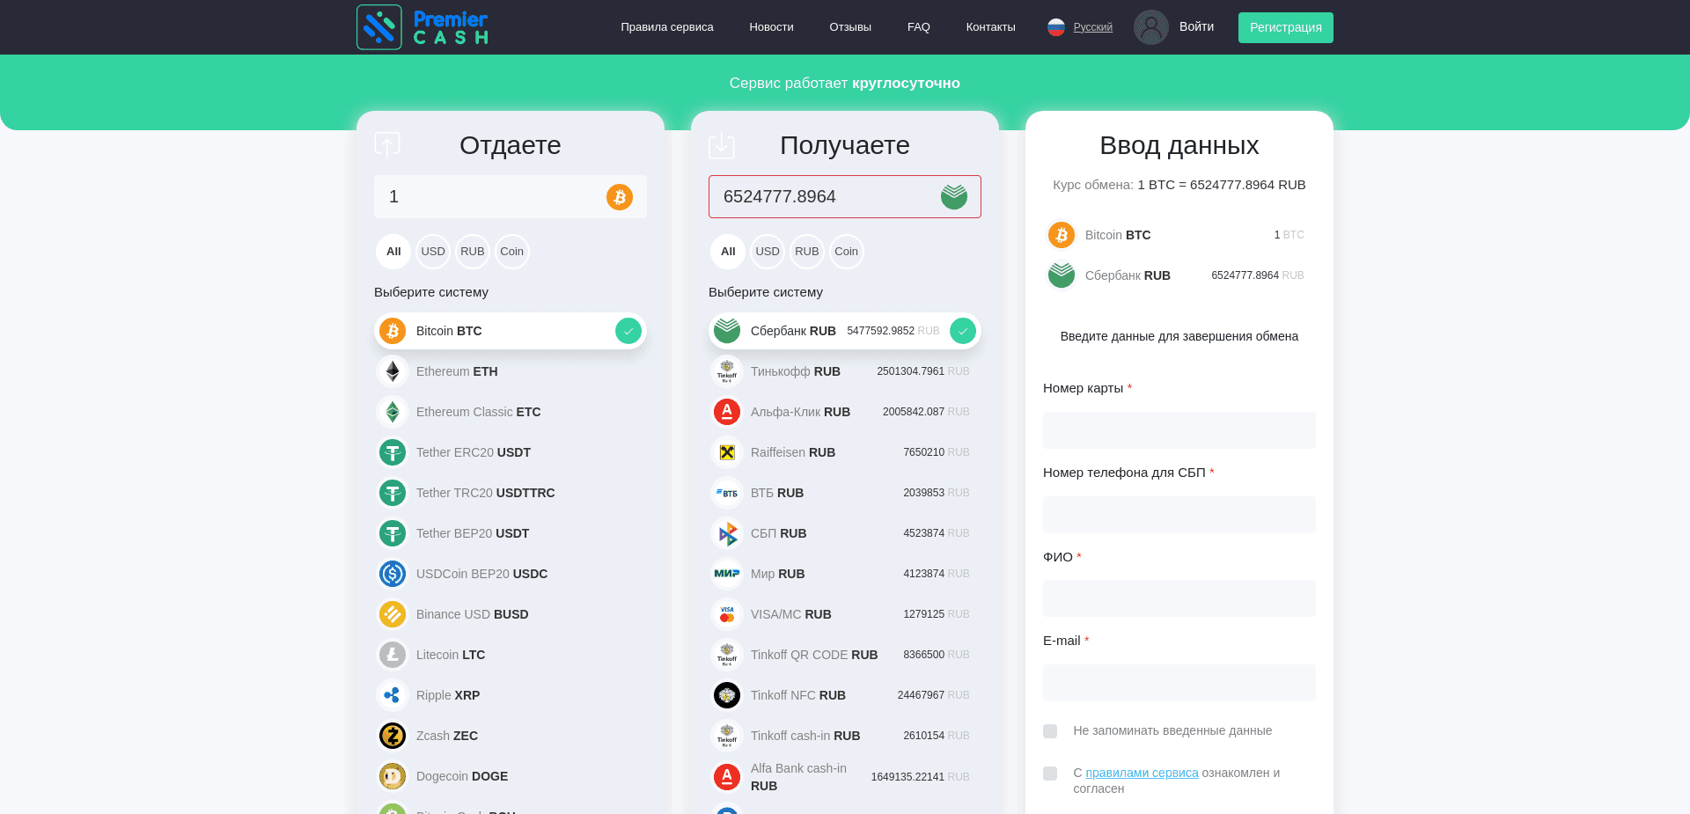The image size is (1690, 814).
Task: Open Правила сервиса in the navigation
Action: (666, 27)
